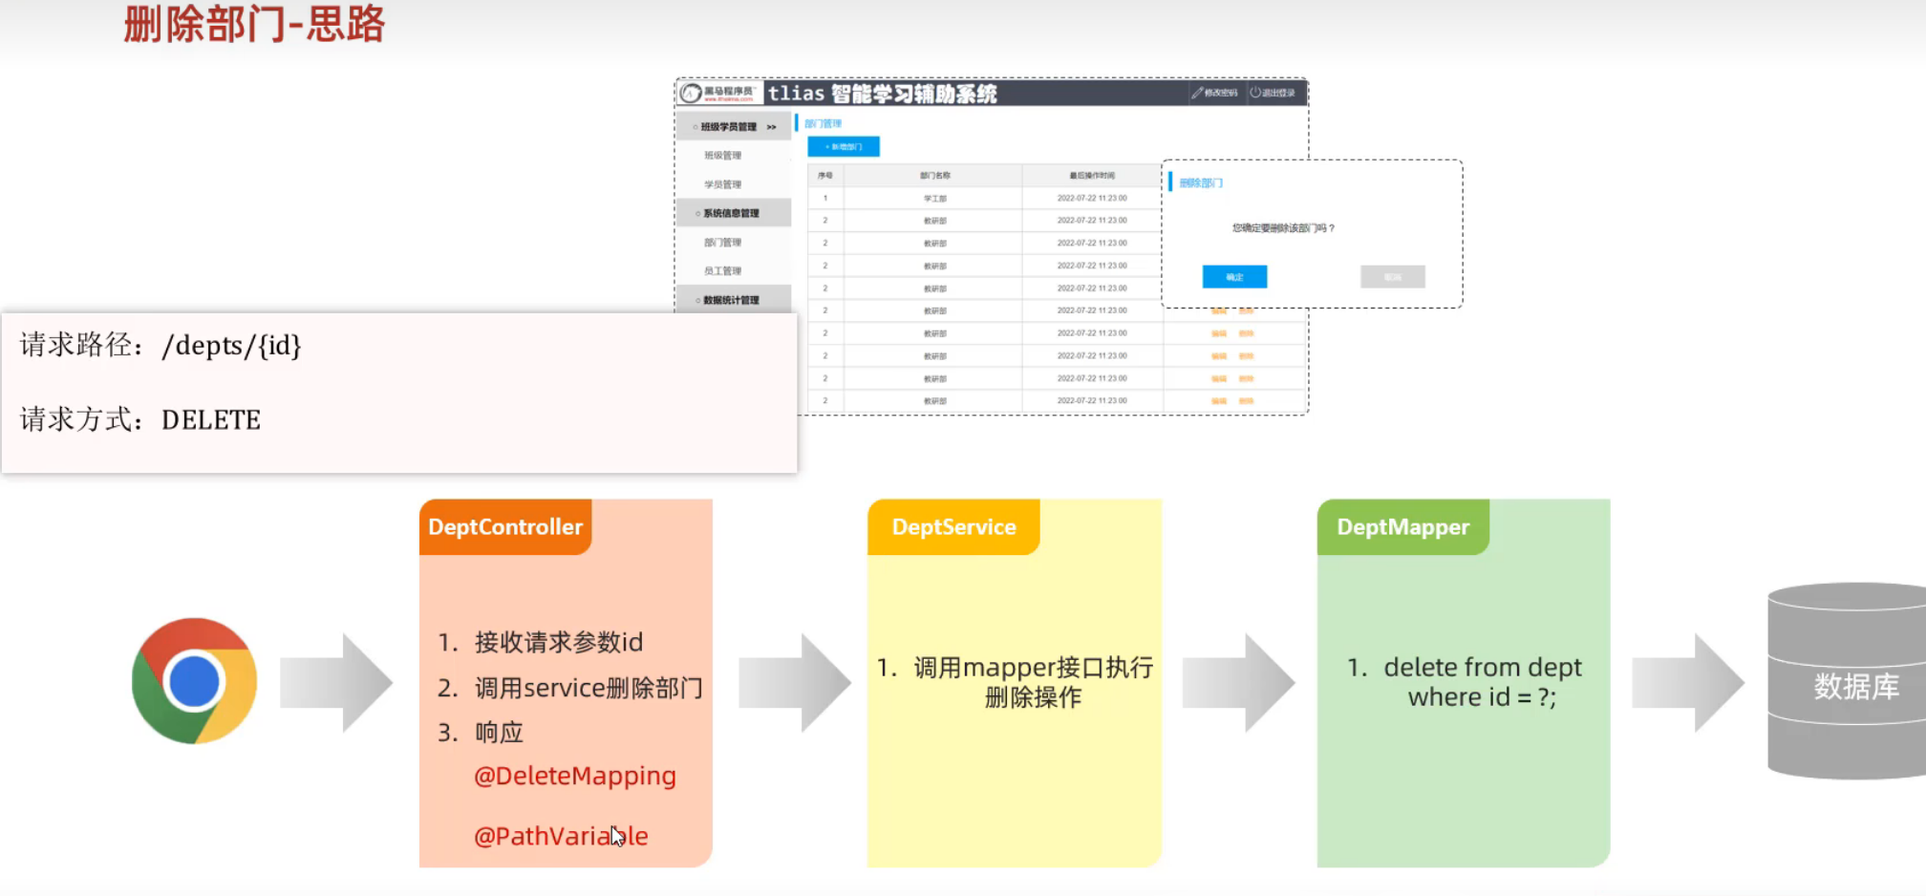1926x896 pixels.
Task: Click the 修改密码 pencil icon in header
Action: coord(1197,93)
